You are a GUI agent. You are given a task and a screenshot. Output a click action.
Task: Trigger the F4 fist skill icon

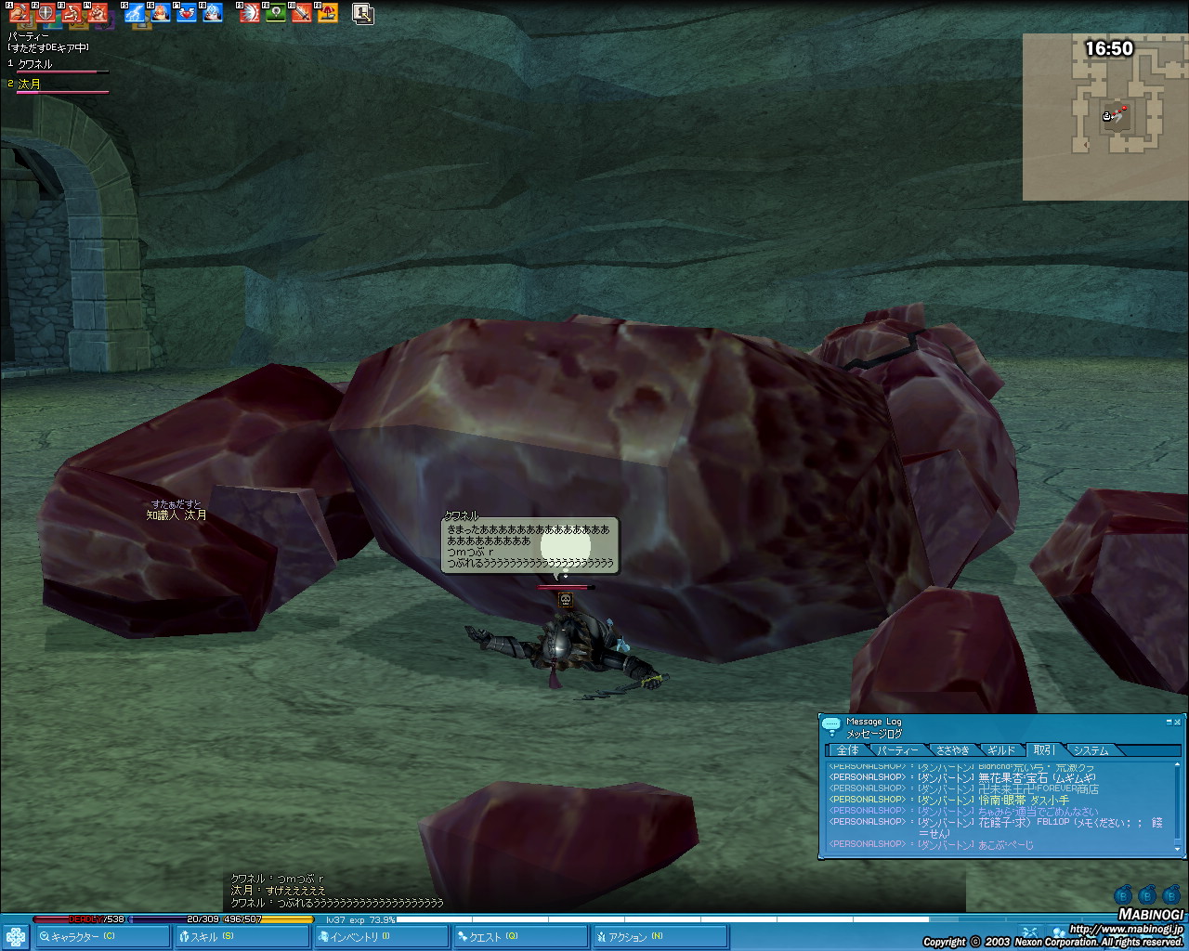coord(98,13)
